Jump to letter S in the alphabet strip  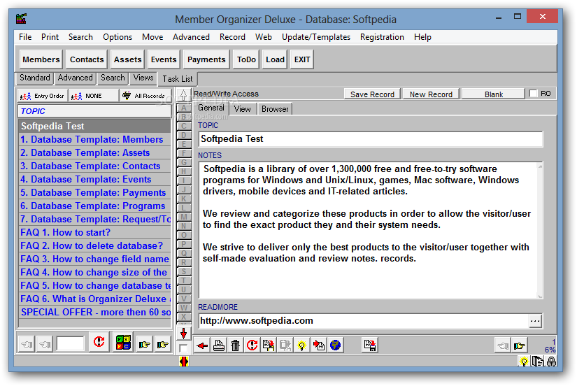click(184, 271)
